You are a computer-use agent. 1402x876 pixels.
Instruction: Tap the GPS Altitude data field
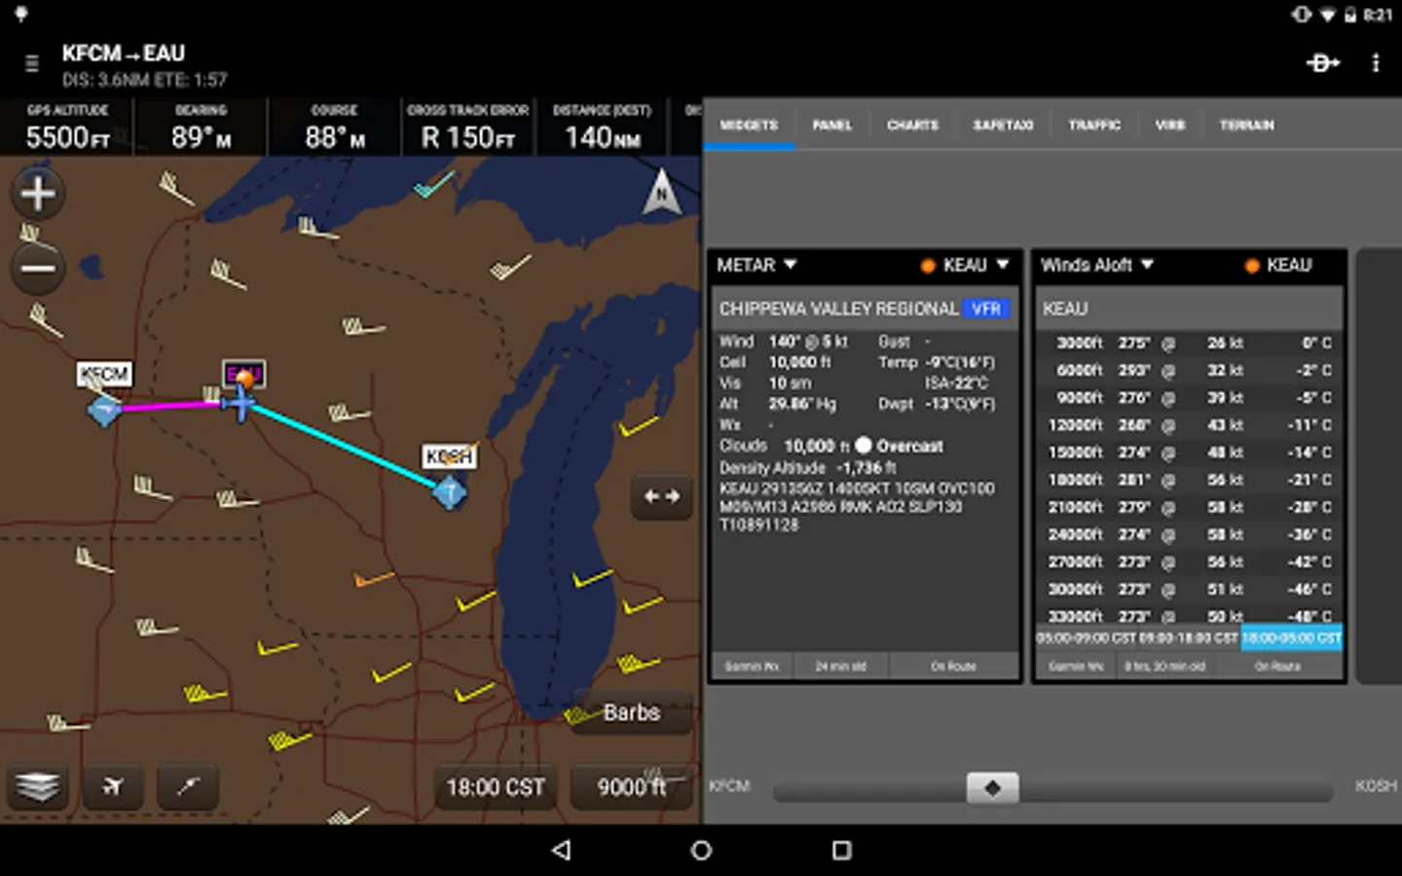coord(67,128)
